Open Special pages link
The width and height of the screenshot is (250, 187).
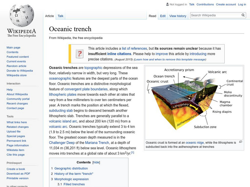pyautogui.click(x=16, y=136)
